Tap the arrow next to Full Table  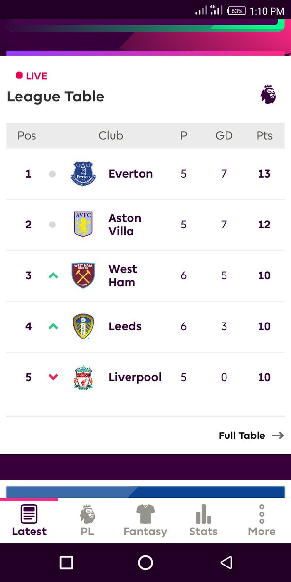[278, 436]
